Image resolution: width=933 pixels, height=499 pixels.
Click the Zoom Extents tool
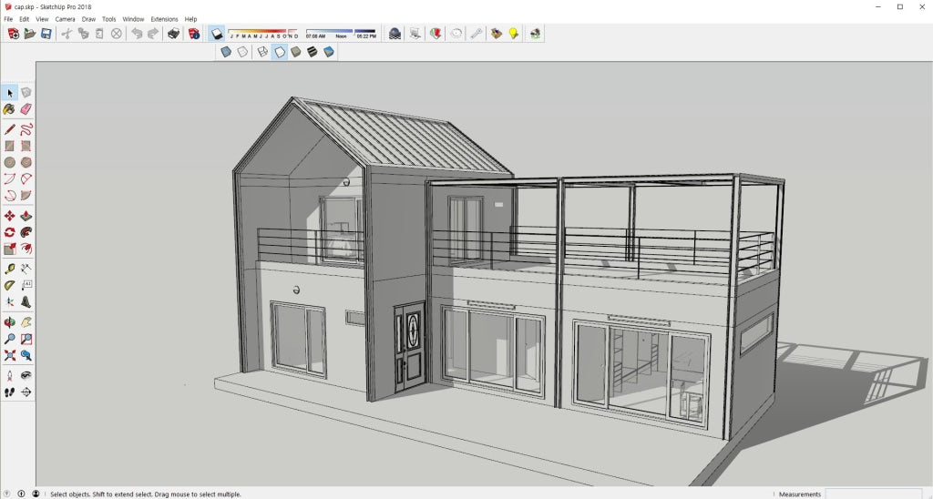click(9, 356)
